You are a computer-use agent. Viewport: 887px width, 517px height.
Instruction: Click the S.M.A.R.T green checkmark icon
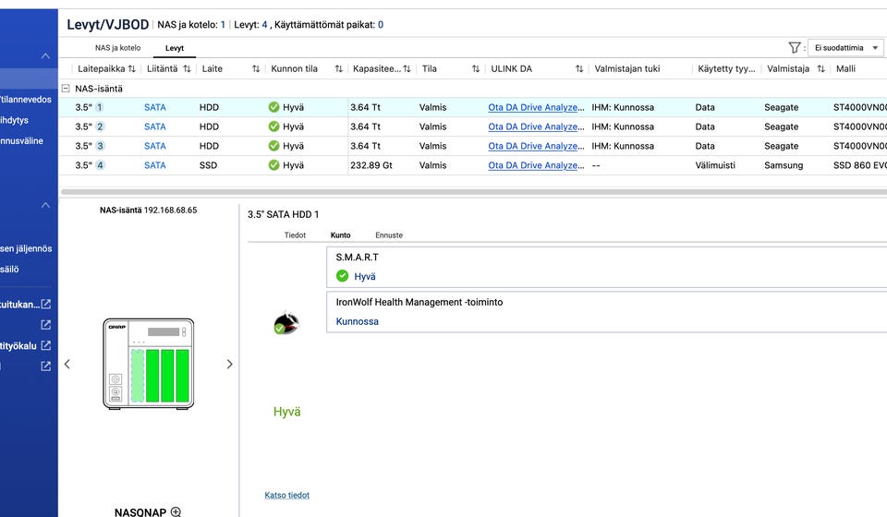point(342,276)
